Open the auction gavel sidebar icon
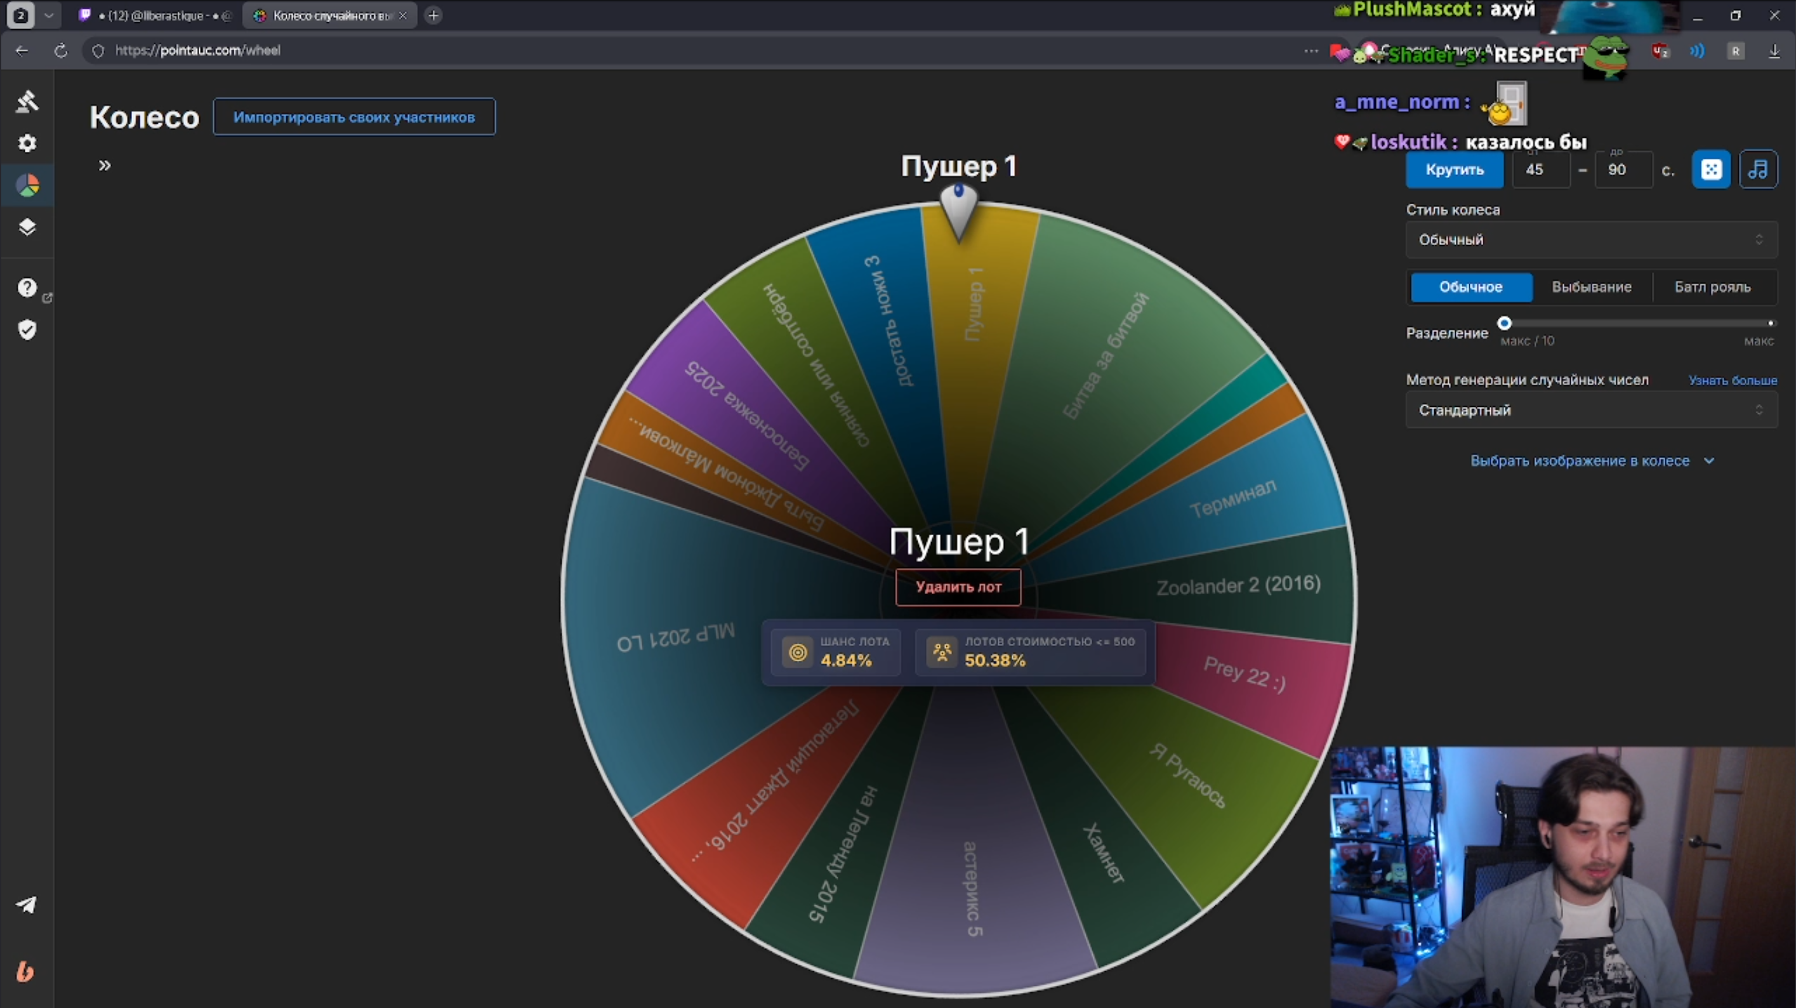This screenshot has width=1796, height=1008. coord(27,102)
